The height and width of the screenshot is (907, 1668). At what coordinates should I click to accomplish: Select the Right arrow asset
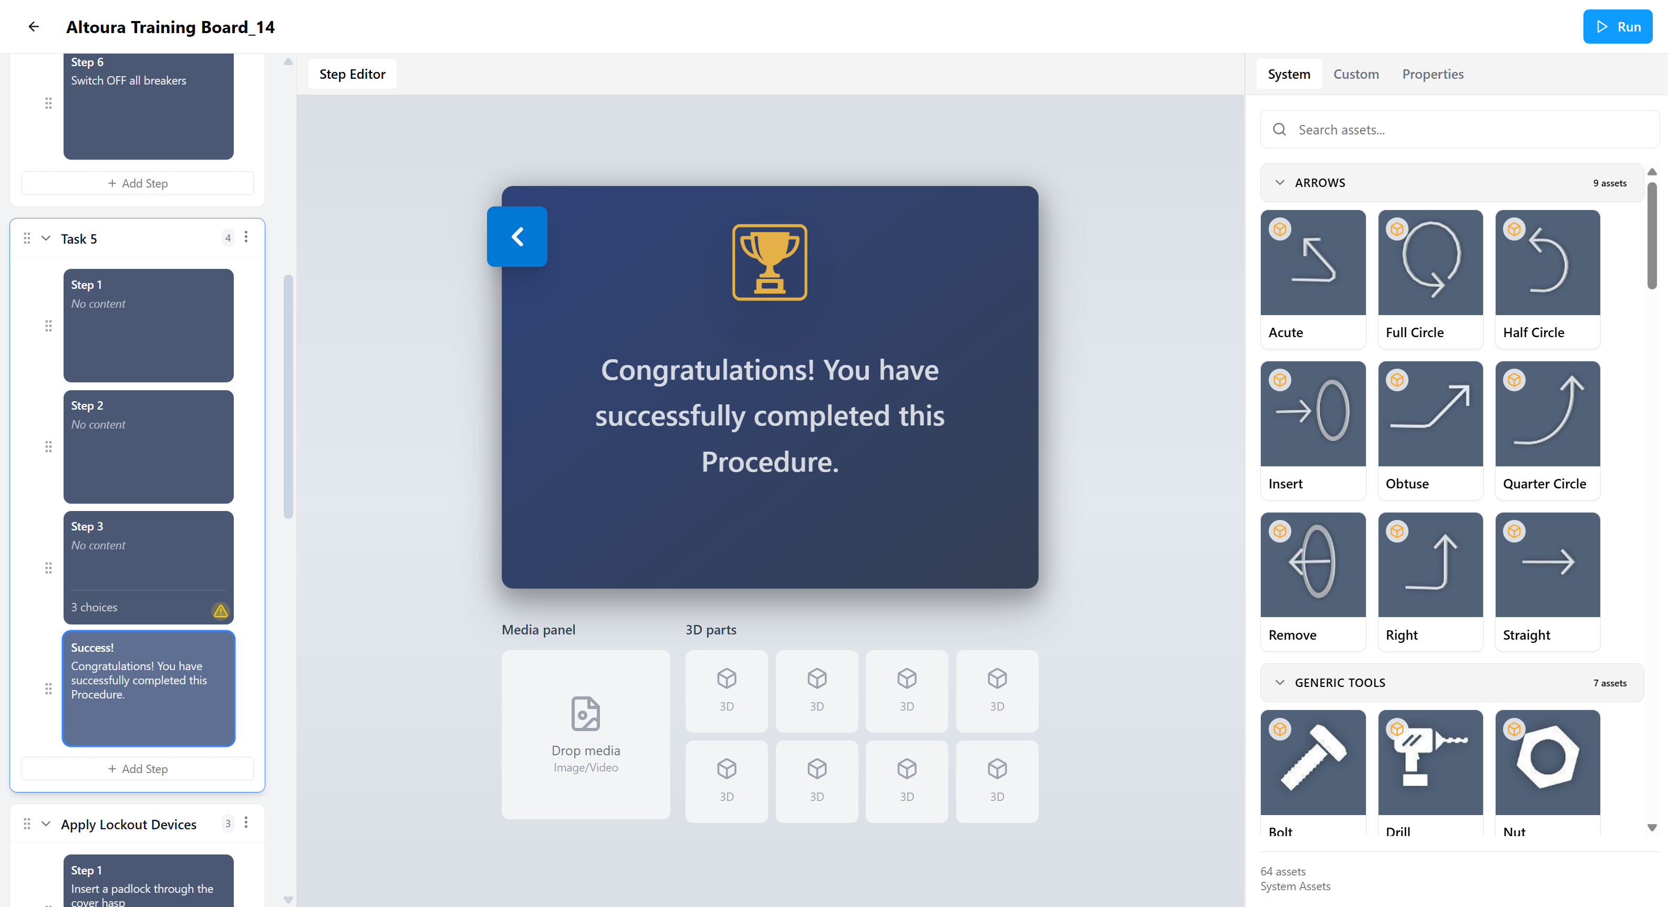pos(1431,581)
